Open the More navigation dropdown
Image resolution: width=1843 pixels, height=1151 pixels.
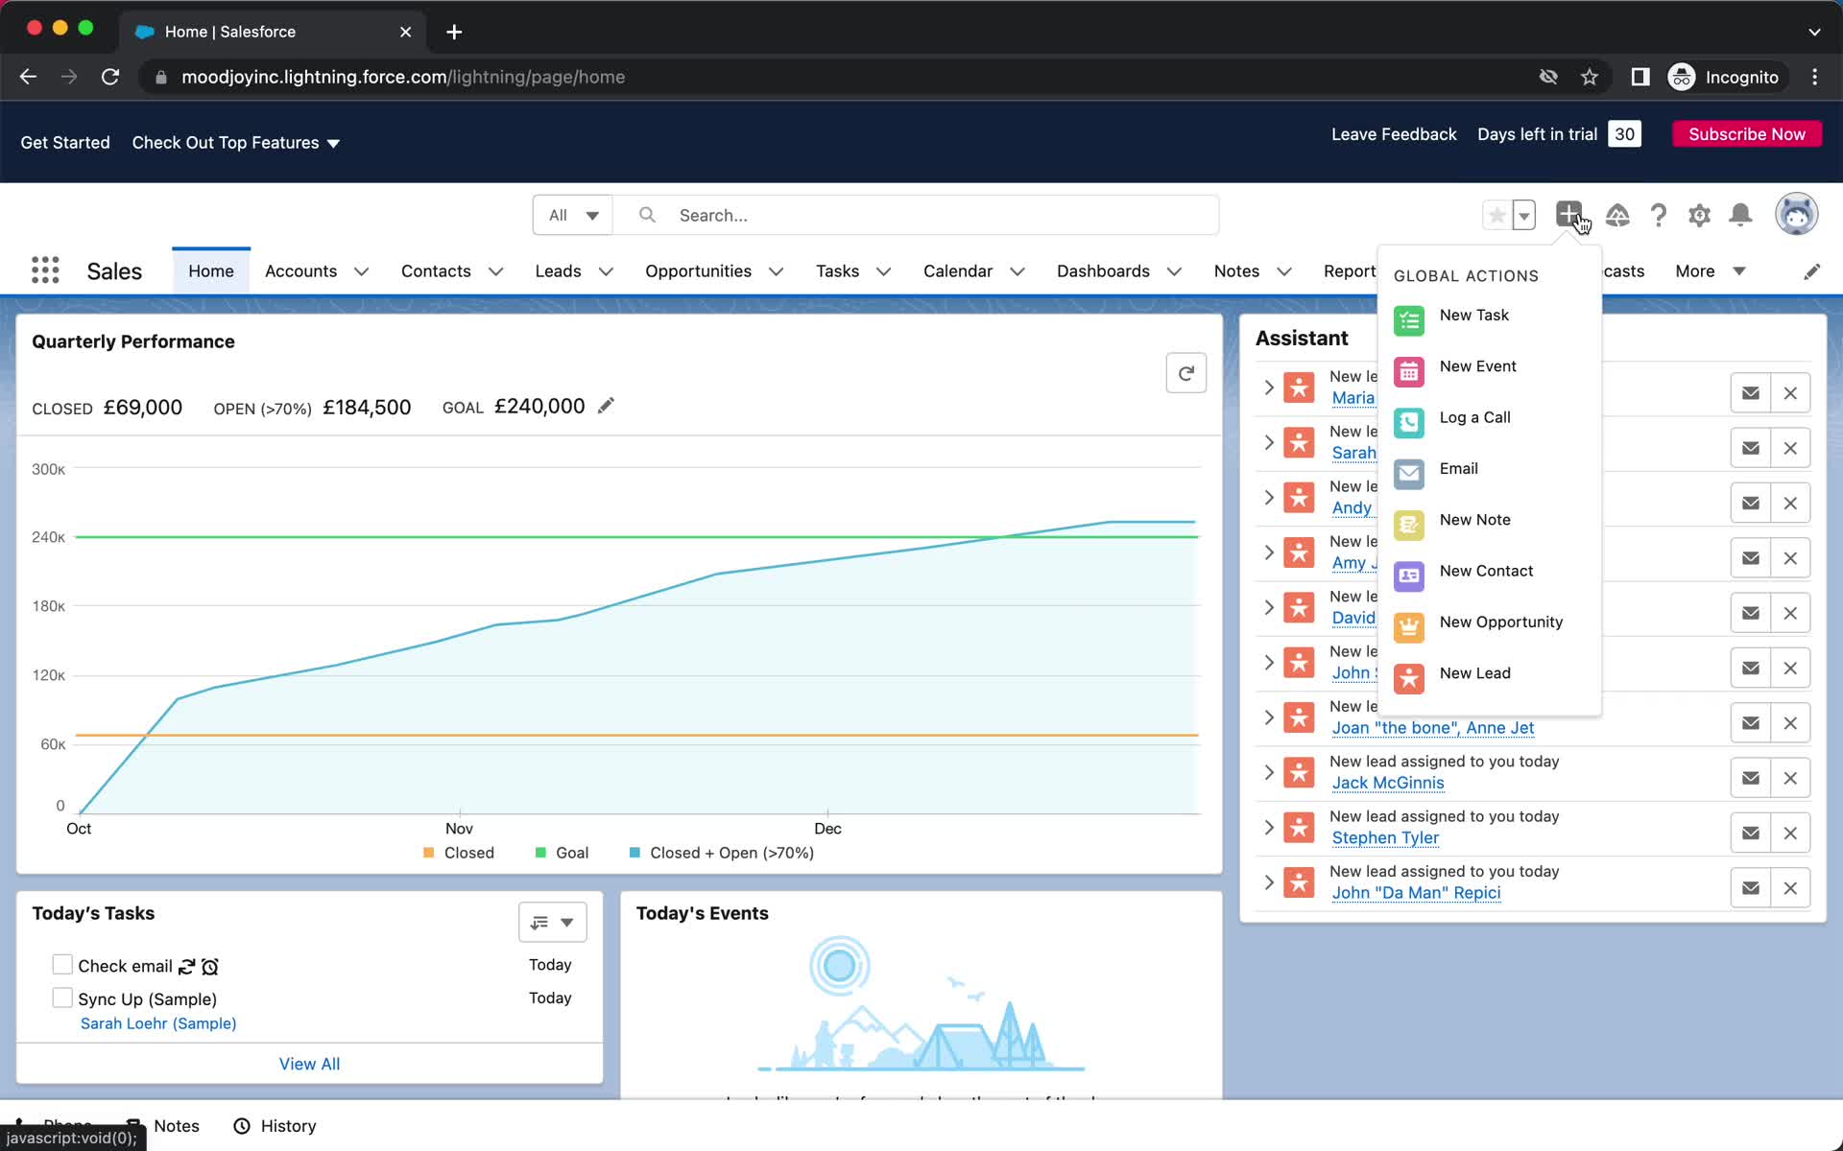(1710, 271)
